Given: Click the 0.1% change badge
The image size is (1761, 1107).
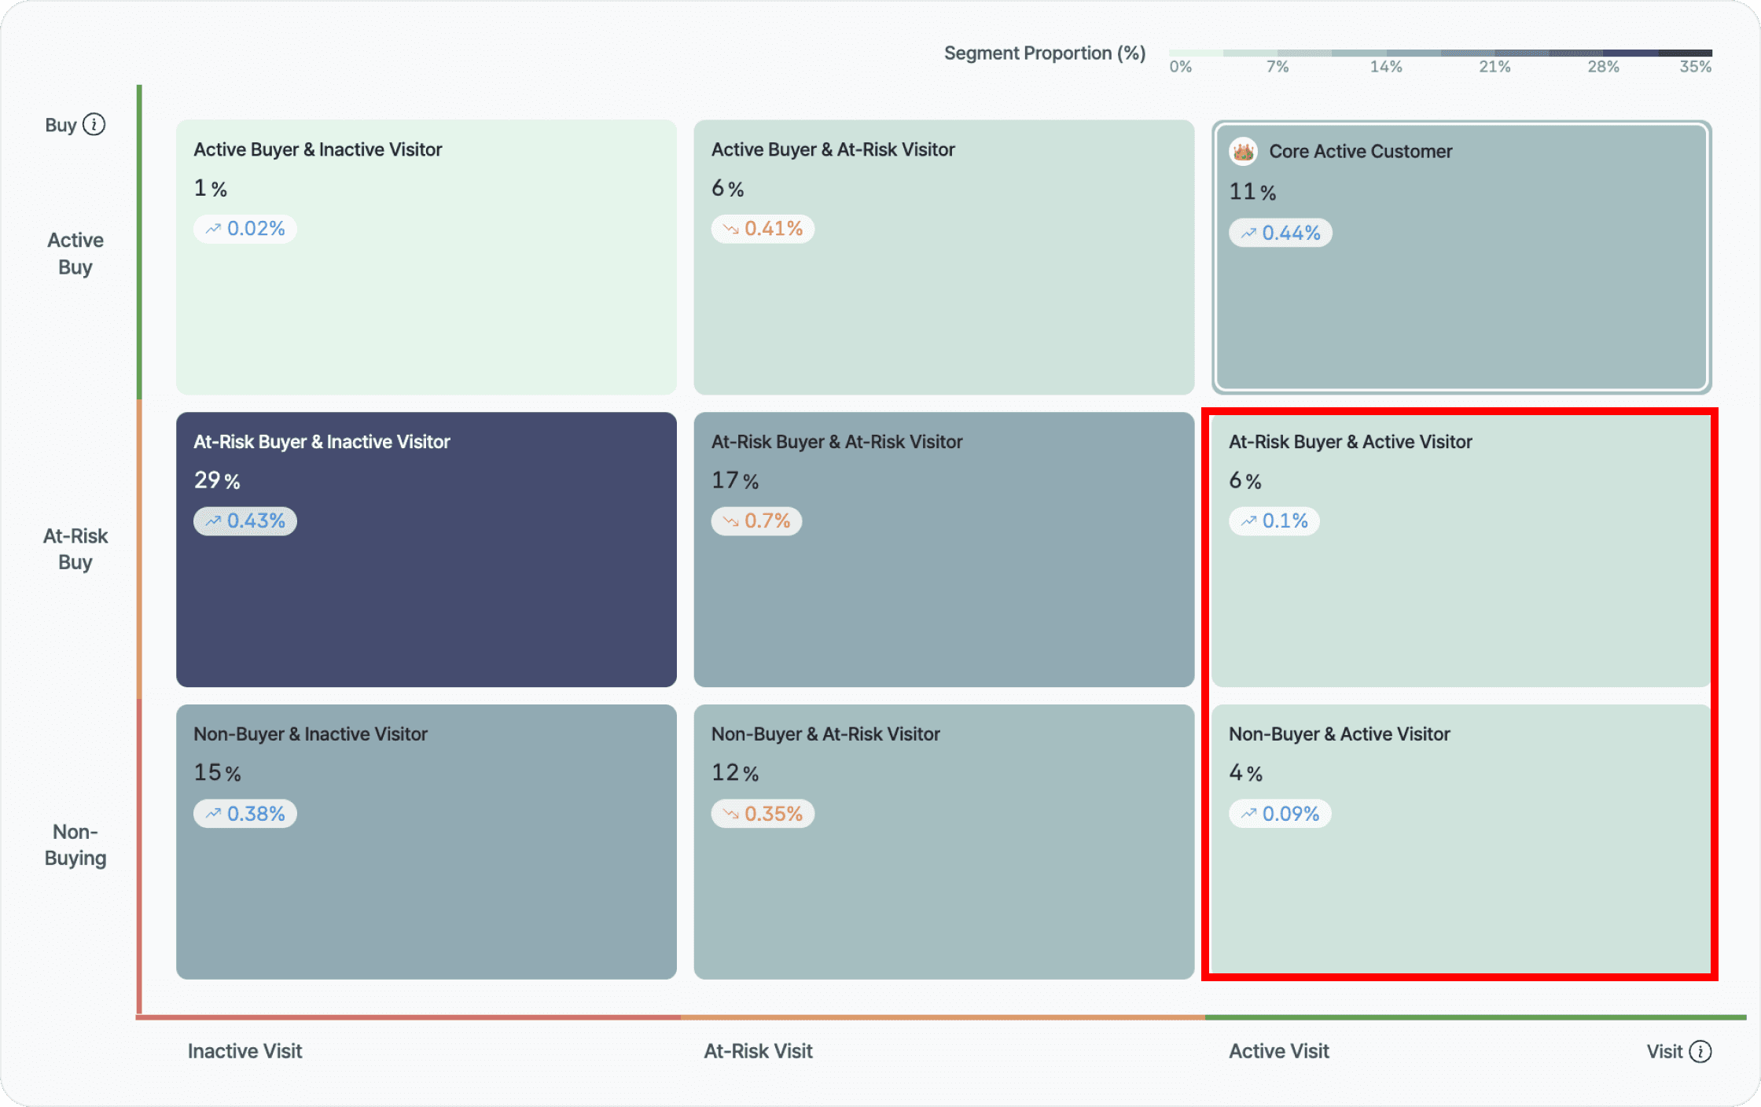Looking at the screenshot, I should (1274, 521).
